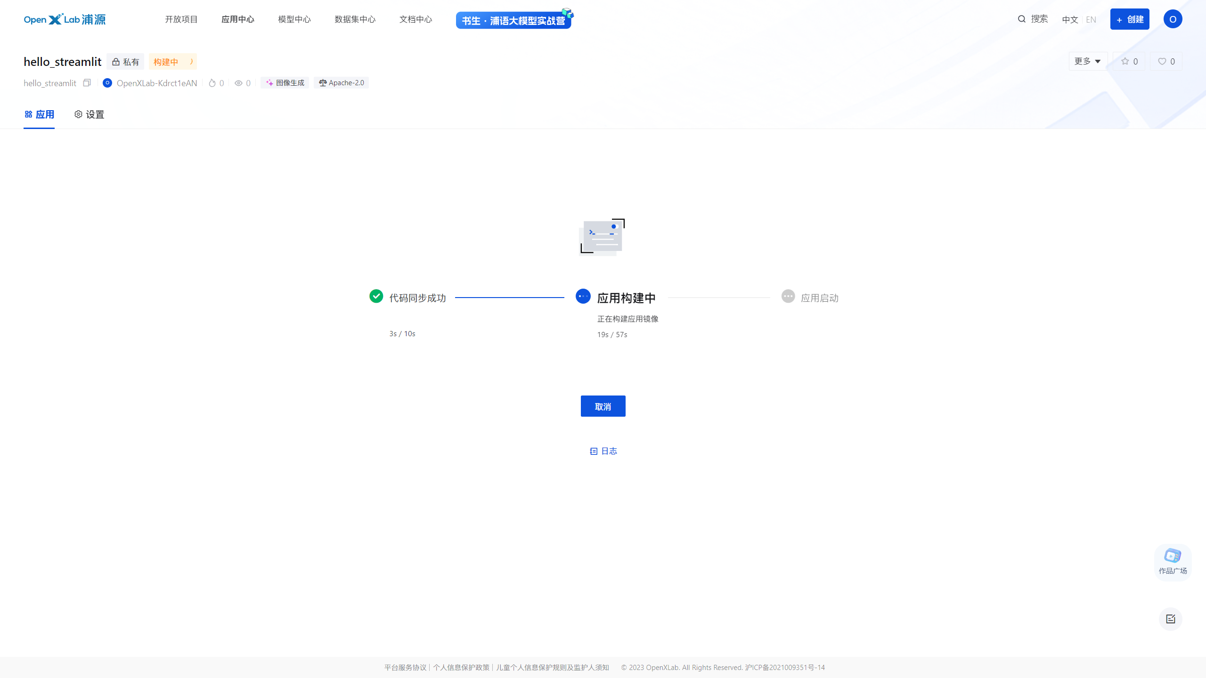The width and height of the screenshot is (1206, 678).
Task: Switch language to EN
Action: click(x=1091, y=19)
